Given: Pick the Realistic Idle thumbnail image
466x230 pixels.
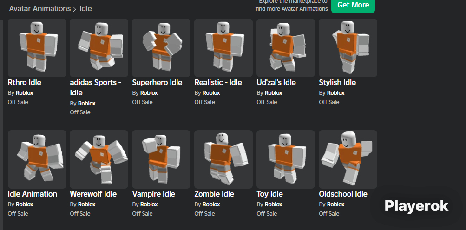Looking at the screenshot, I should click(223, 48).
